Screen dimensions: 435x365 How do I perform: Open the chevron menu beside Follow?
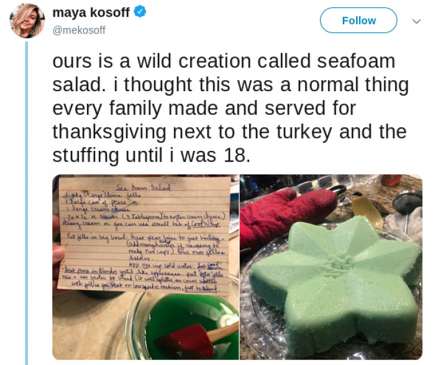pos(416,21)
